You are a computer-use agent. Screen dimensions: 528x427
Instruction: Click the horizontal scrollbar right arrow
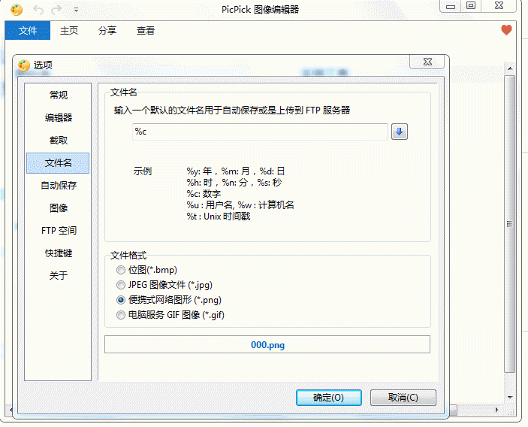point(497,410)
